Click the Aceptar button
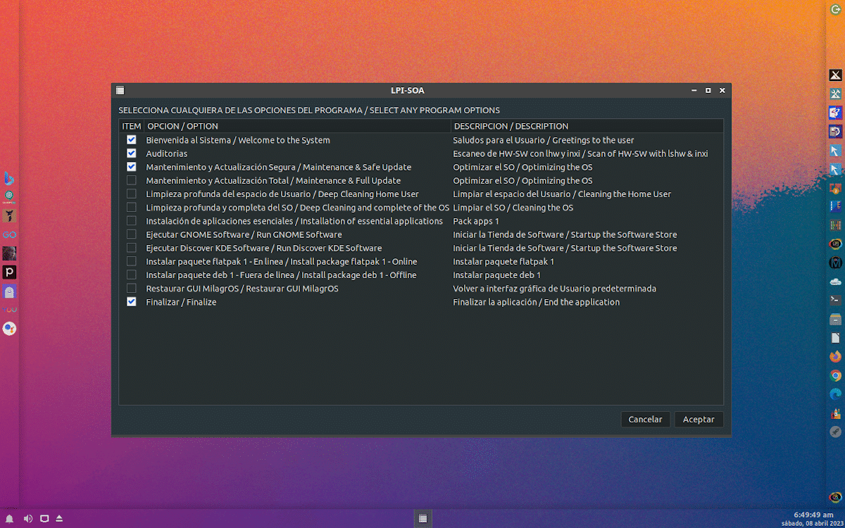This screenshot has height=528, width=845. [x=699, y=420]
